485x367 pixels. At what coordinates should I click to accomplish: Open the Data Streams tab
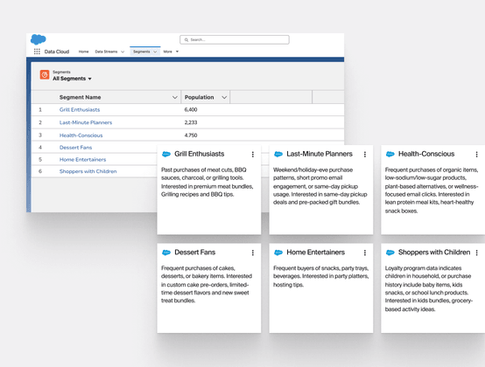coord(106,52)
